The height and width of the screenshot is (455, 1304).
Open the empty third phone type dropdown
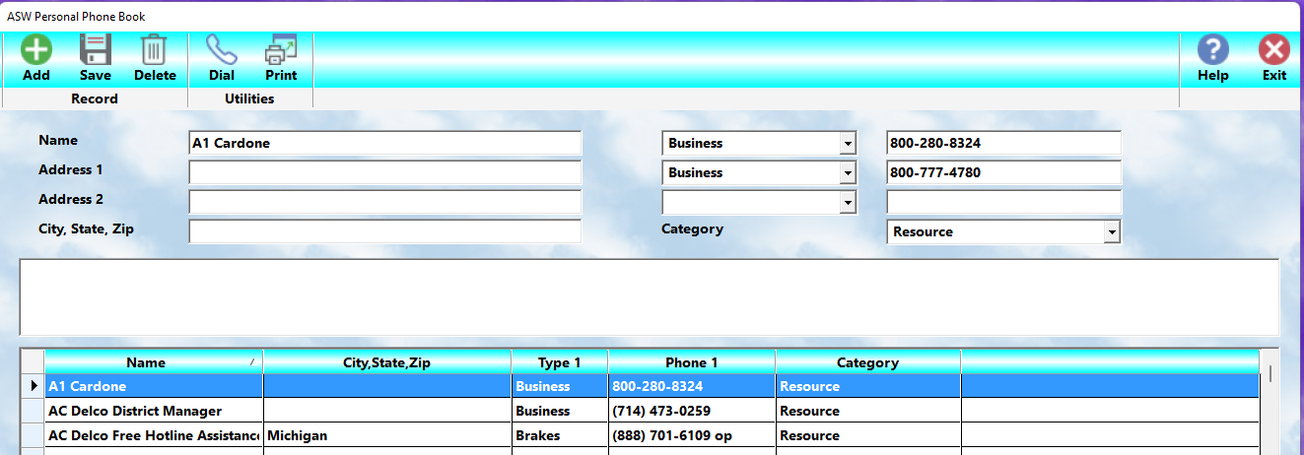click(x=848, y=203)
